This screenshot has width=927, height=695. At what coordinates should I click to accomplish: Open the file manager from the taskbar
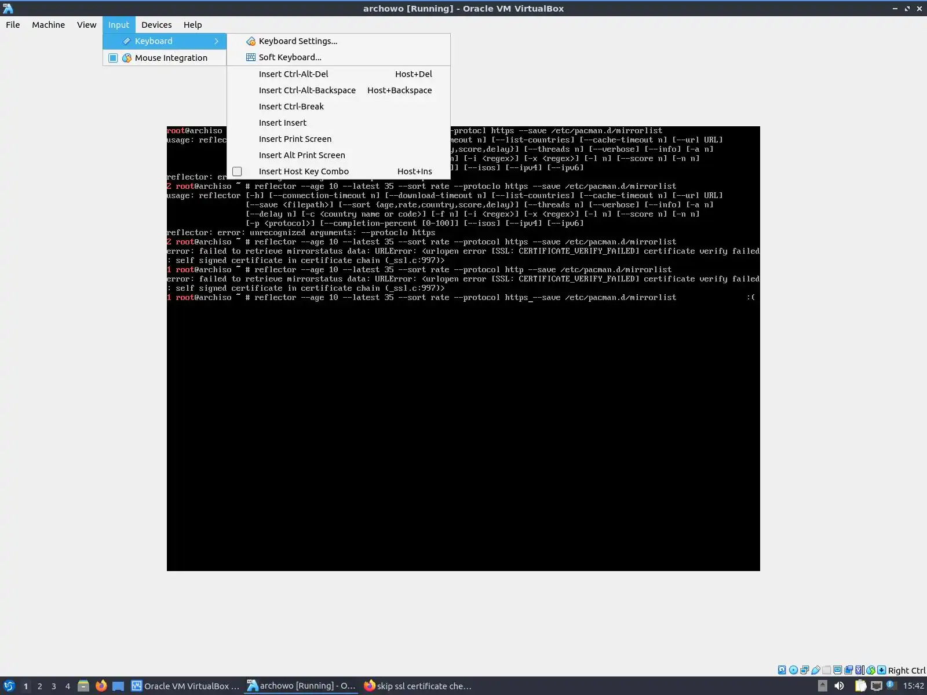point(83,686)
